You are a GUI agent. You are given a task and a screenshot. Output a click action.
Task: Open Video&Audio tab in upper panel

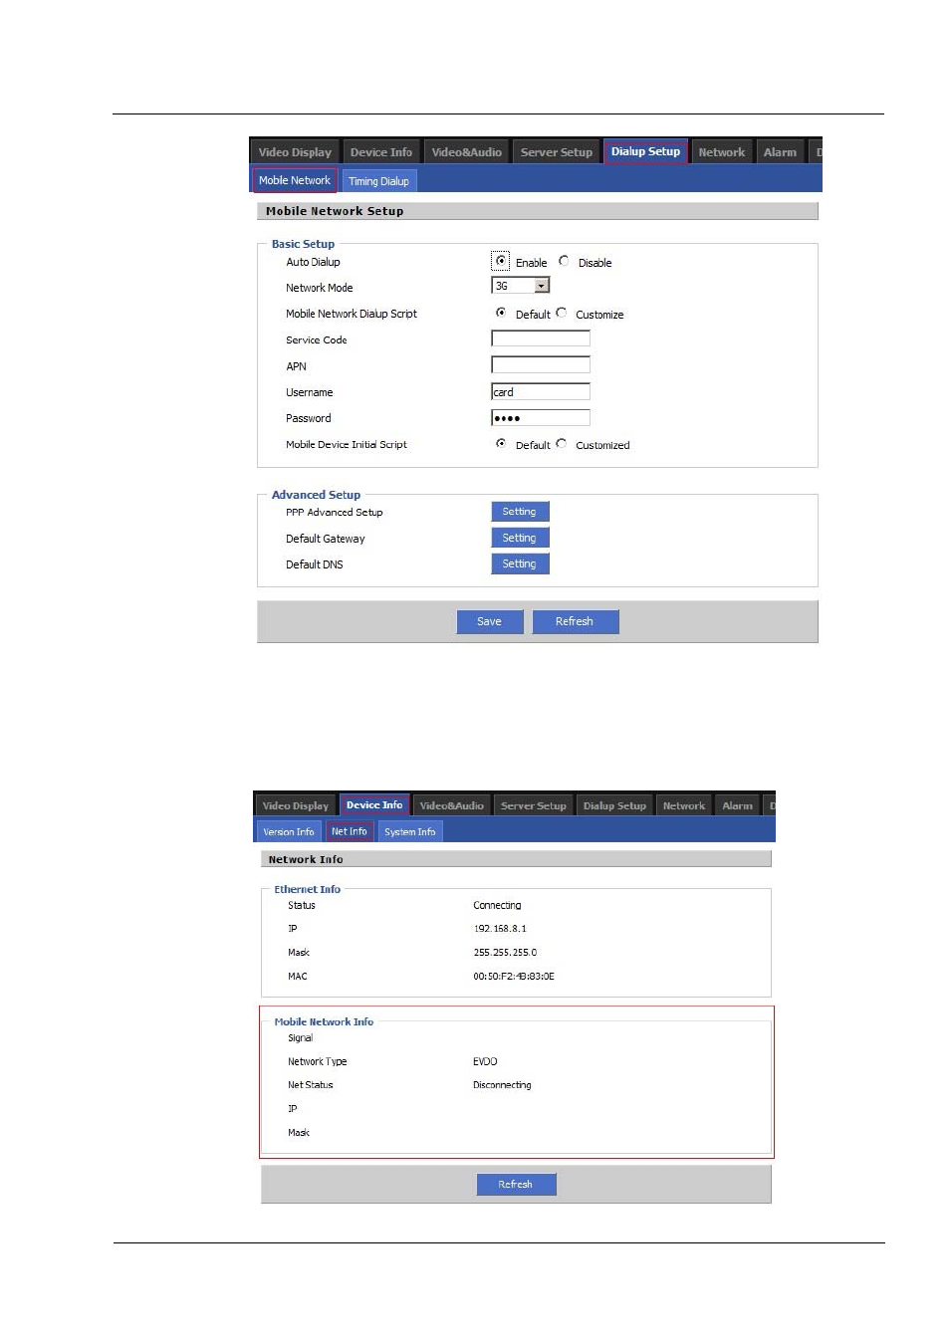click(x=467, y=152)
